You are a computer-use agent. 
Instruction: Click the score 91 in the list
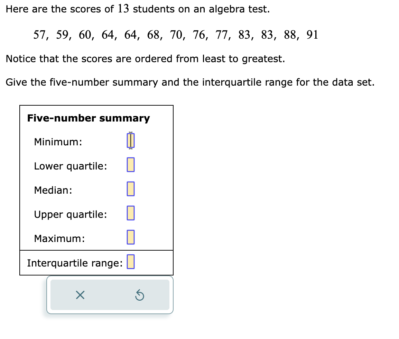tap(312, 35)
